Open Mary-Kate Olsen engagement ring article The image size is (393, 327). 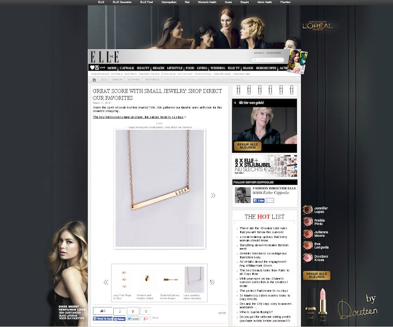click(263, 264)
